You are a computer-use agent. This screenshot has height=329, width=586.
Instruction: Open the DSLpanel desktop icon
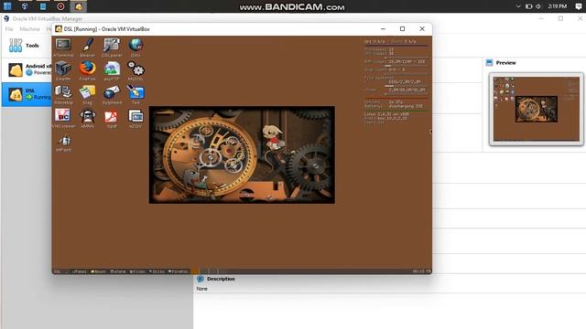(x=112, y=45)
